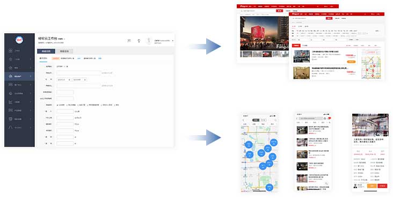393x214 pixels.
Task: Open the first region dropdown in the form
Action: pos(64,79)
